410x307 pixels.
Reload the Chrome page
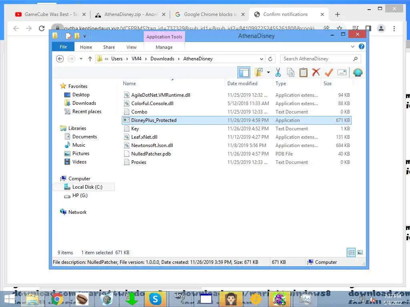coord(42,28)
